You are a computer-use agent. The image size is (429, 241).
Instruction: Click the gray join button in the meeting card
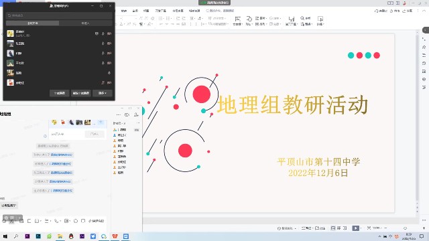tap(95, 134)
